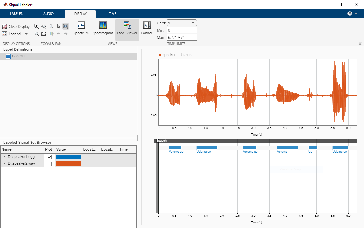Open the Units dropdown
Screen dimensions: 364x228
point(182,23)
